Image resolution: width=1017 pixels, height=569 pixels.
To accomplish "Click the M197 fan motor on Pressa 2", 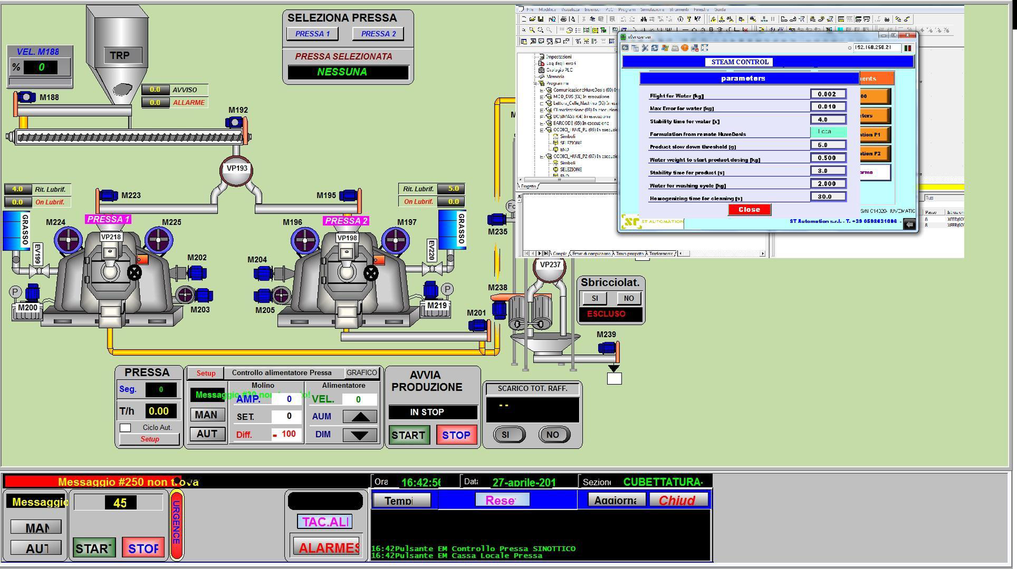I will tap(395, 241).
